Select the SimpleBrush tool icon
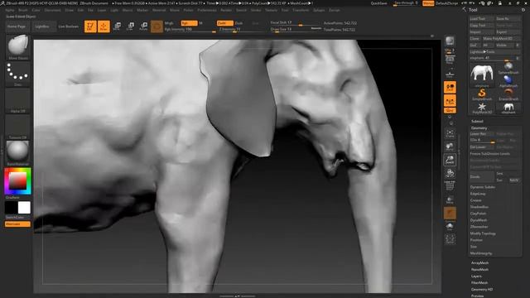The height and width of the screenshot is (298, 530). tap(482, 94)
